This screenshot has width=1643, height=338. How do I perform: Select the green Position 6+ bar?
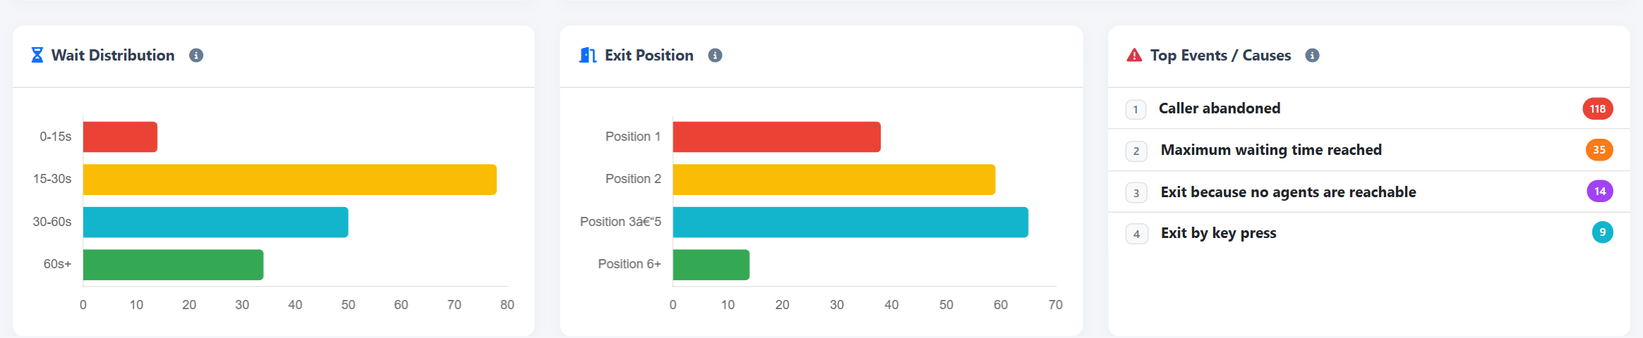pos(711,265)
